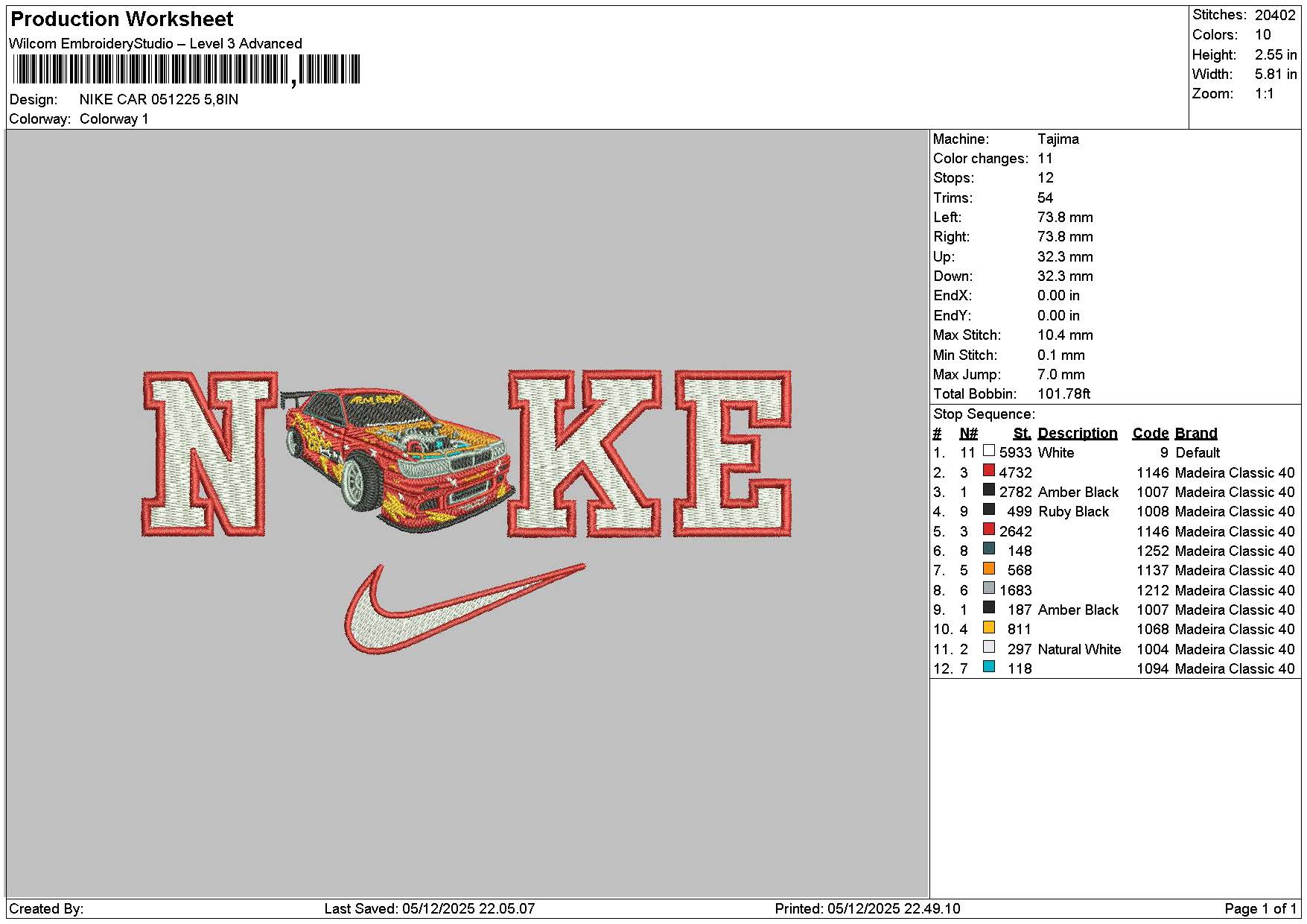This screenshot has height=924, width=1307.
Task: Click the Ruby Black color swatch
Action: (989, 510)
